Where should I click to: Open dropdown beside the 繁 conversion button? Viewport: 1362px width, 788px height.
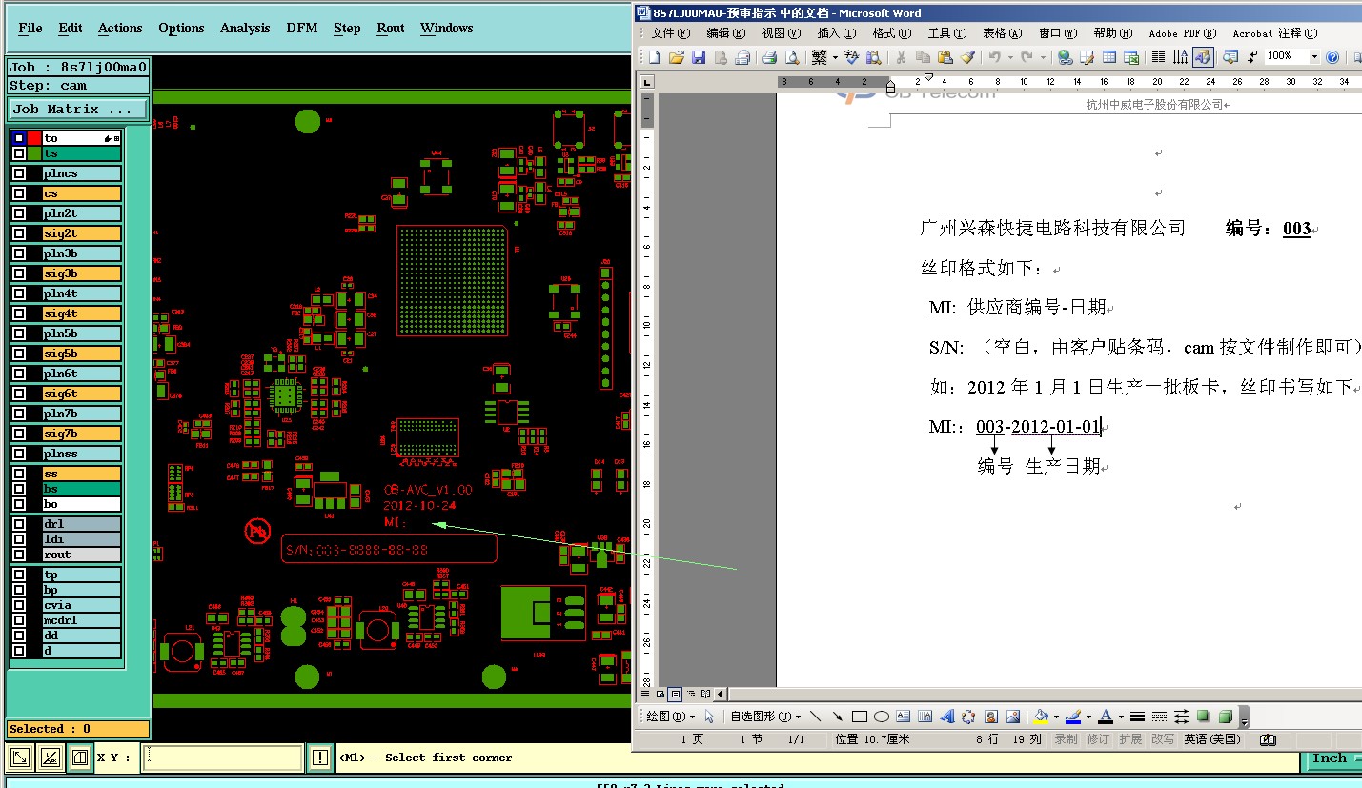coord(835,57)
